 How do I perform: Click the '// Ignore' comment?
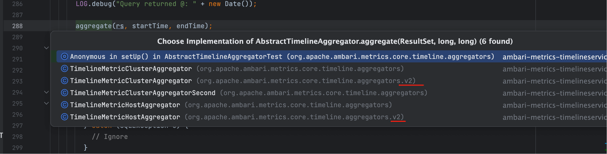[x=110, y=137]
